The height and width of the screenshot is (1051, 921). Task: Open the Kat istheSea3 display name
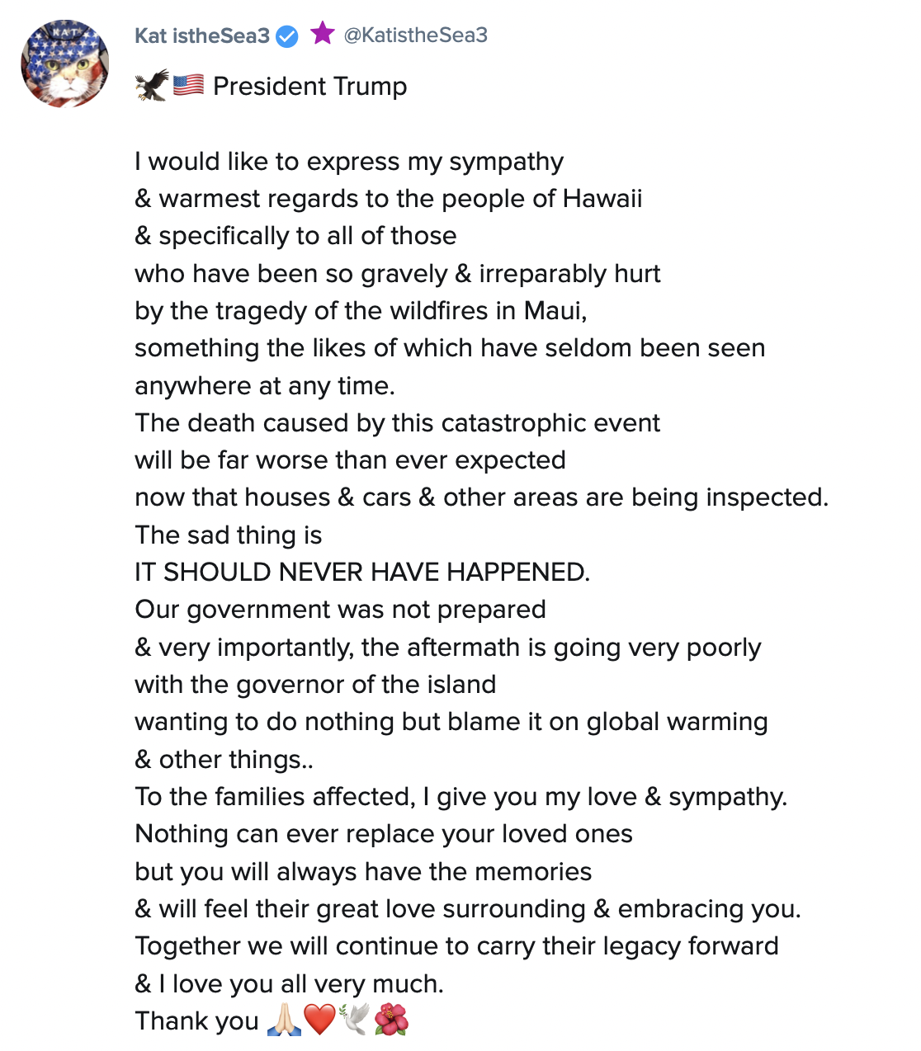(202, 35)
